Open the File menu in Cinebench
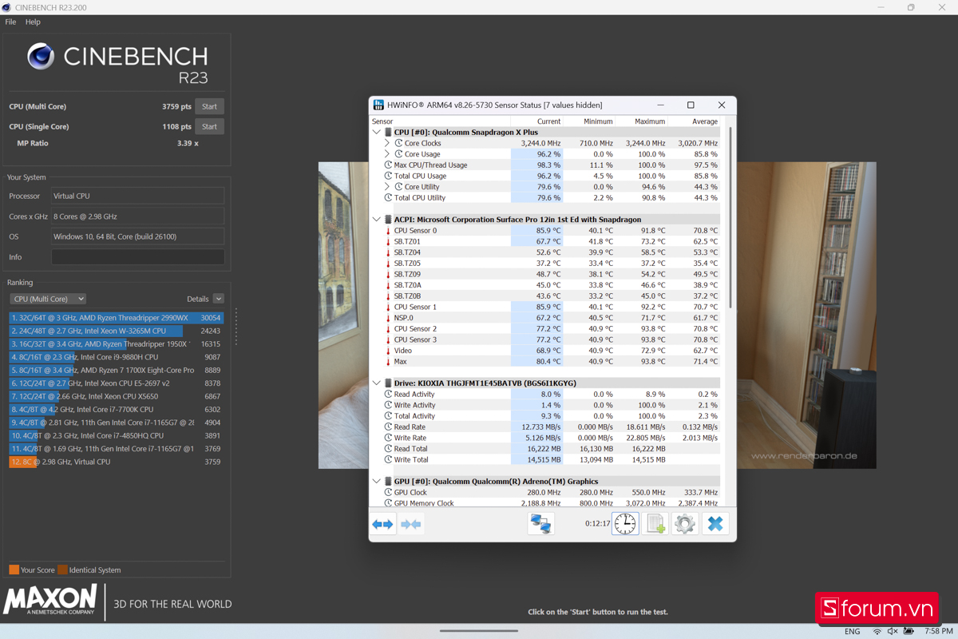958x639 pixels. tap(10, 22)
